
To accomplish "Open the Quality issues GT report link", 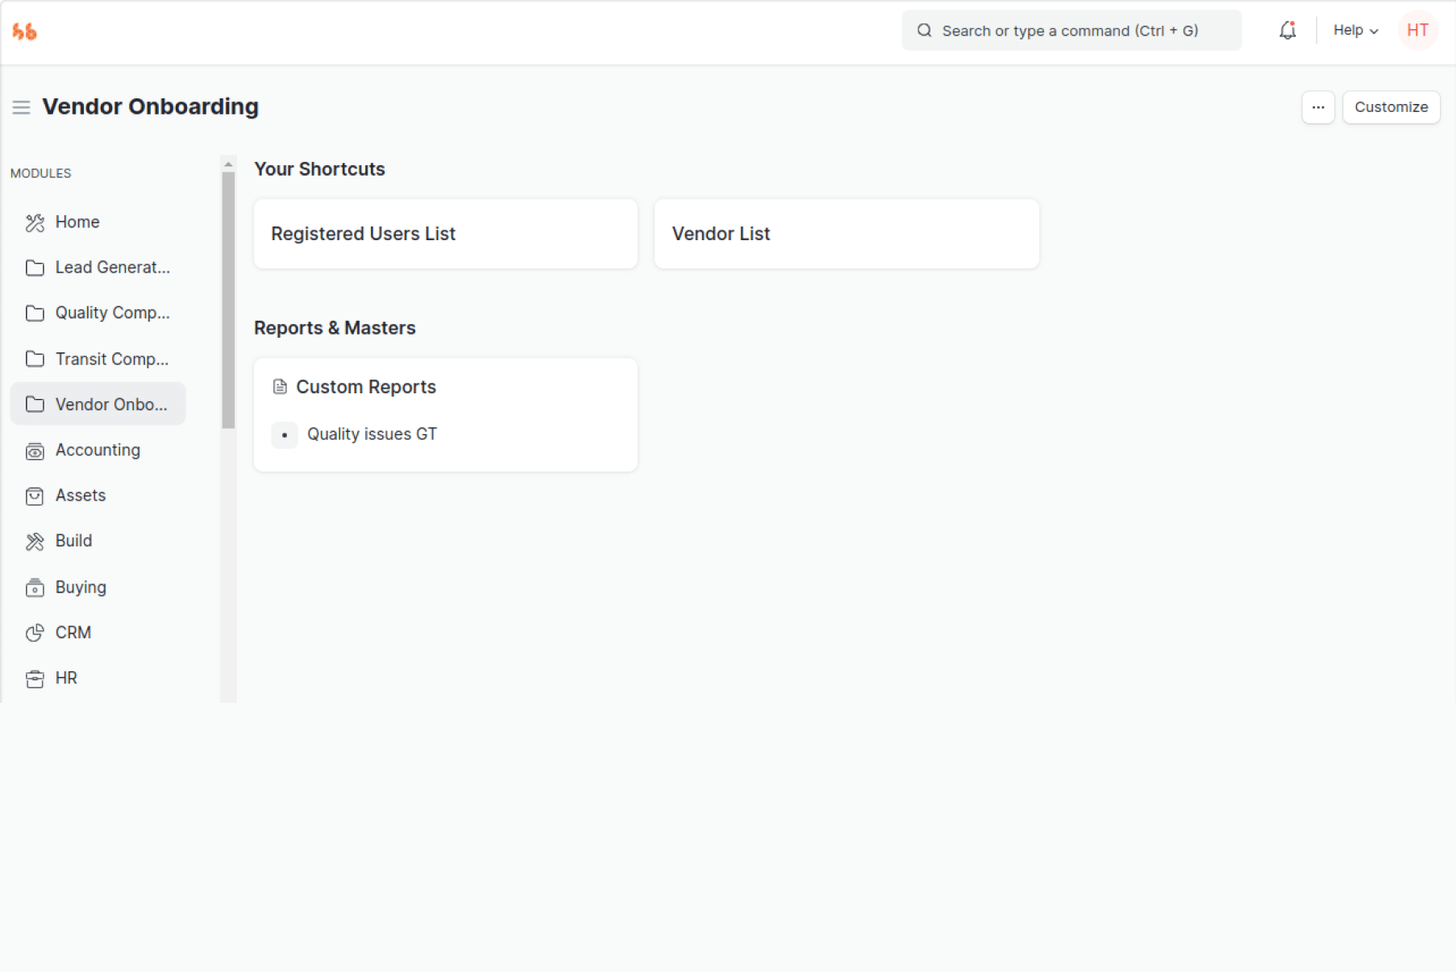I will [372, 434].
